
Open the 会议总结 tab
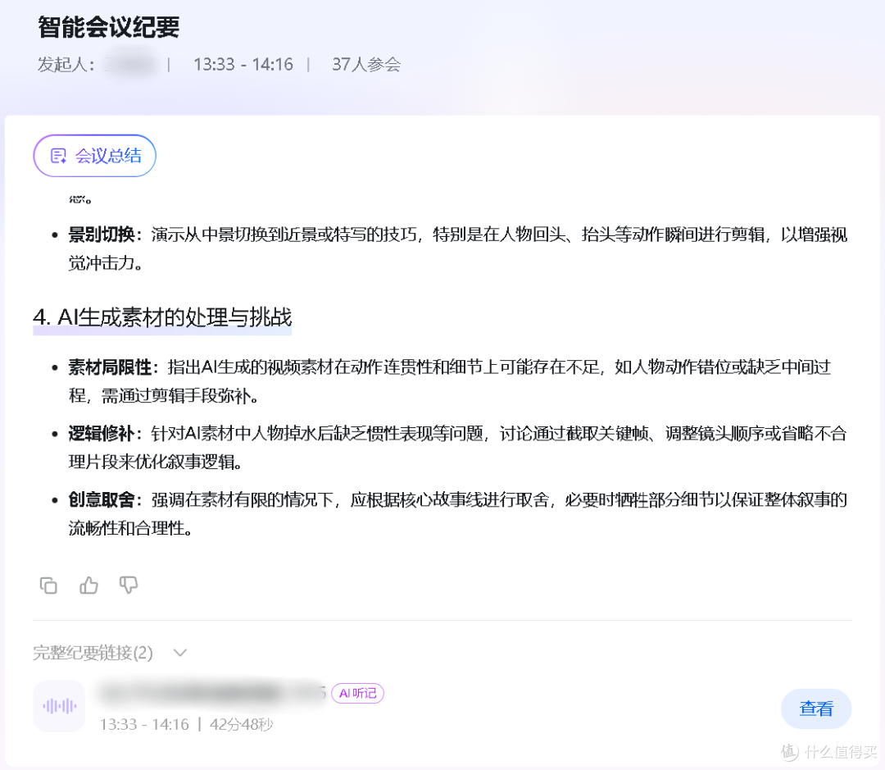click(x=95, y=156)
